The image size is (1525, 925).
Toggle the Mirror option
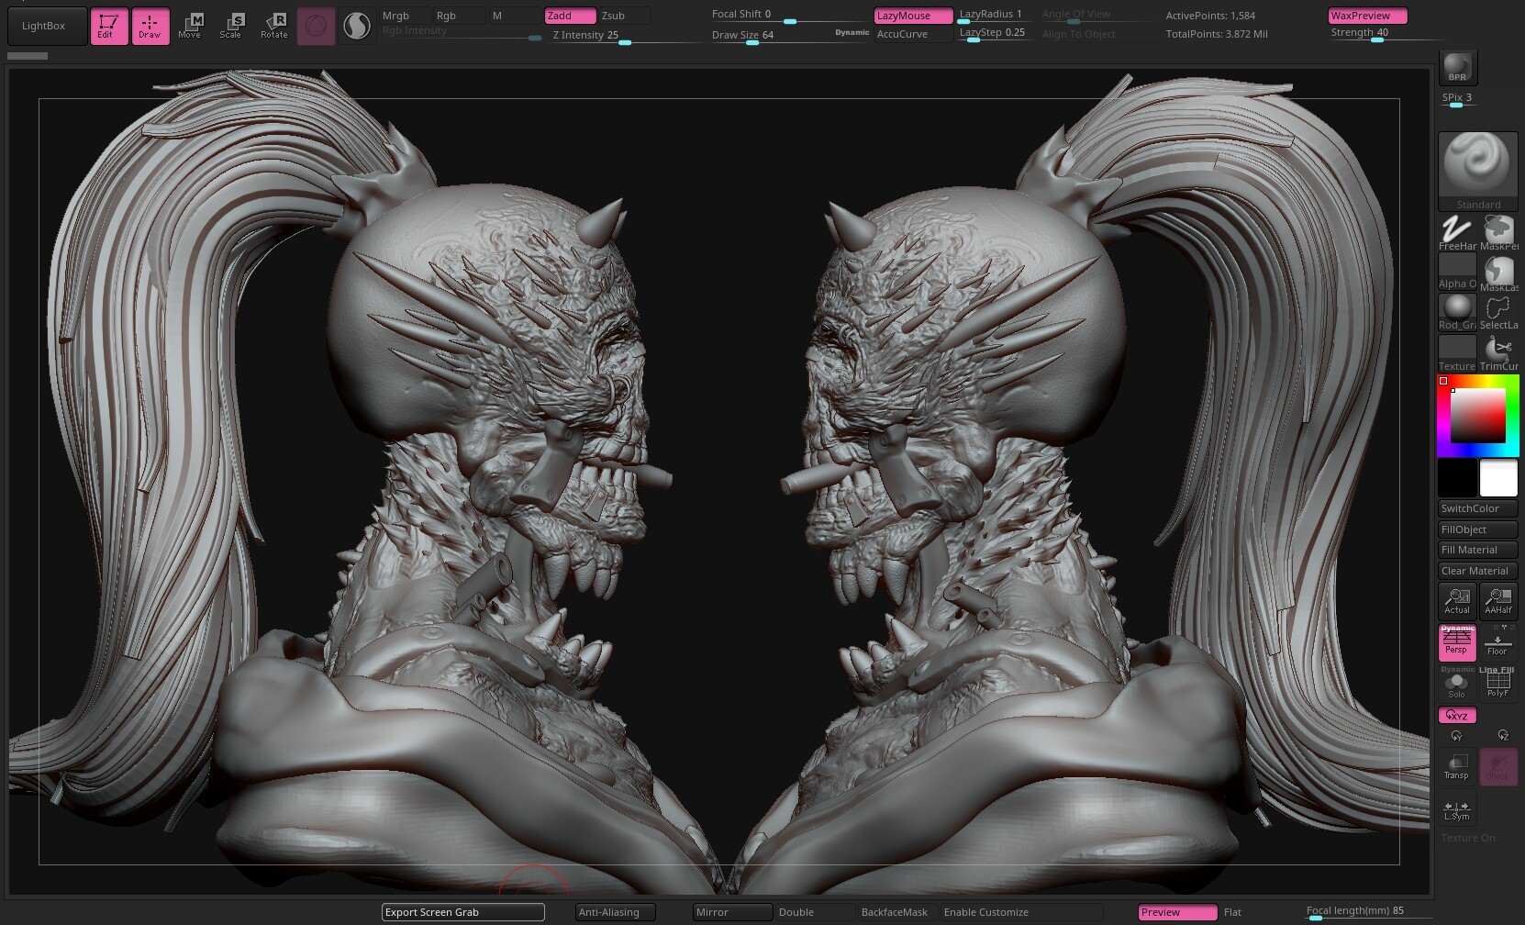point(732,912)
